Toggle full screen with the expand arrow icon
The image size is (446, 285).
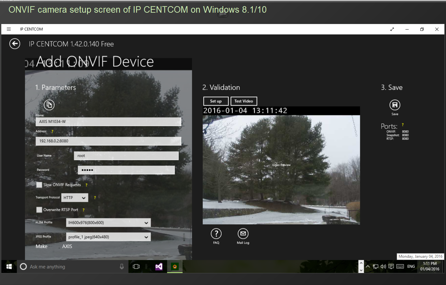tap(392, 29)
